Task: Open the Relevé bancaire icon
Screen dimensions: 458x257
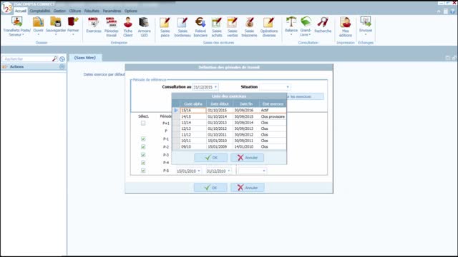Action: pyautogui.click(x=200, y=22)
